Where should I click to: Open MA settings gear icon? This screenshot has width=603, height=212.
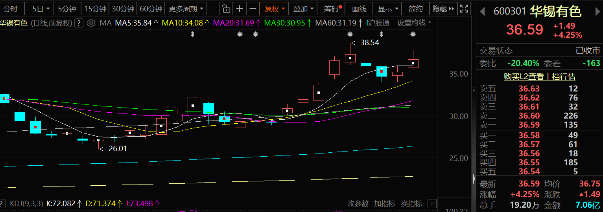tap(91, 23)
